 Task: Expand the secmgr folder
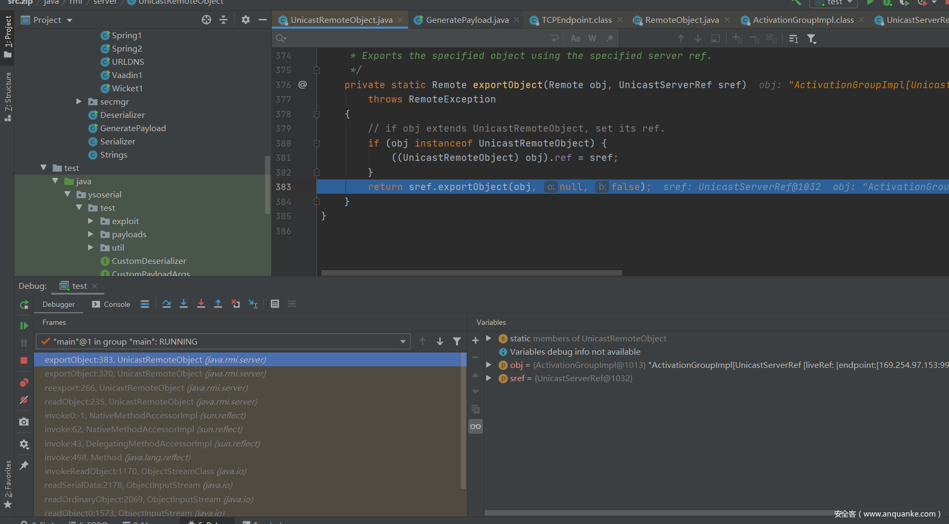(79, 101)
